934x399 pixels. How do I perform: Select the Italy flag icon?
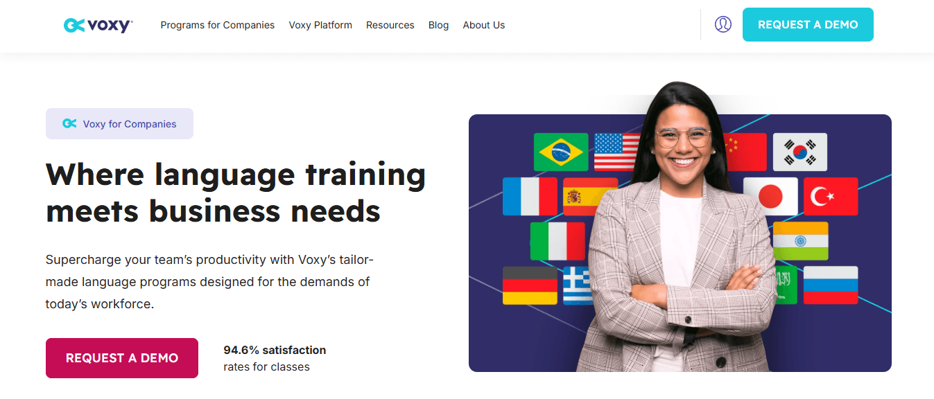(x=558, y=241)
